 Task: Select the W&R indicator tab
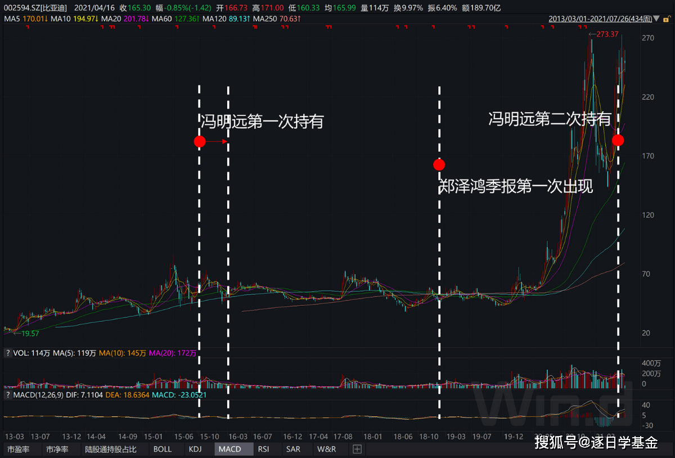[326, 449]
